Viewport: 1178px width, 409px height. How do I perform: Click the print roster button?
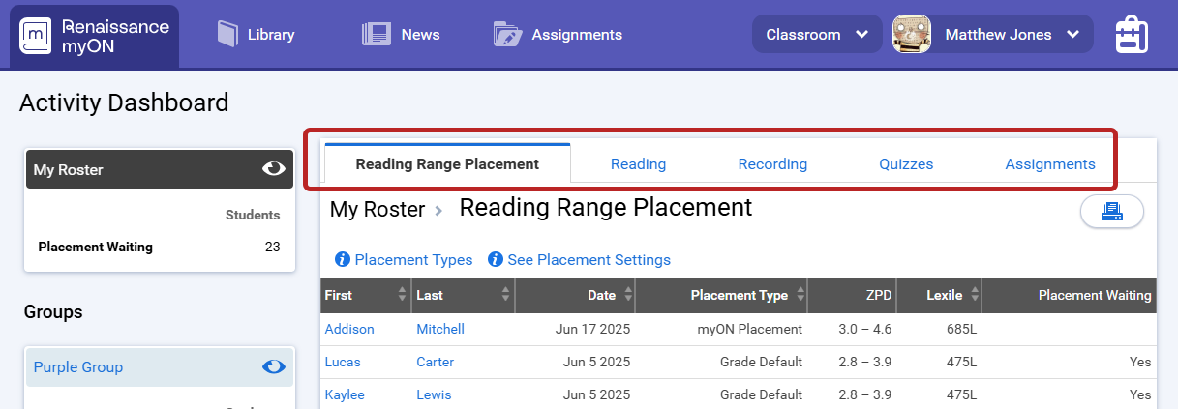click(1112, 212)
